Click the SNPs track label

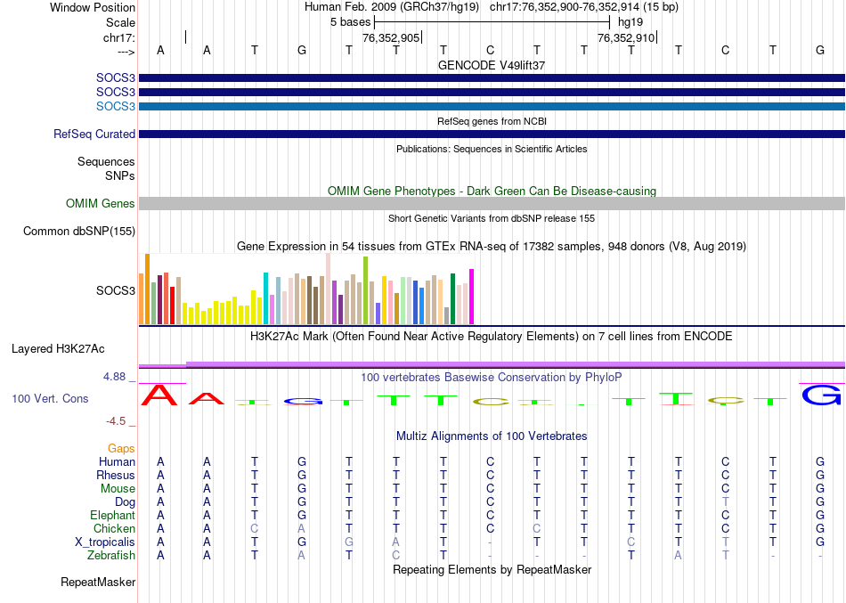[120, 175]
